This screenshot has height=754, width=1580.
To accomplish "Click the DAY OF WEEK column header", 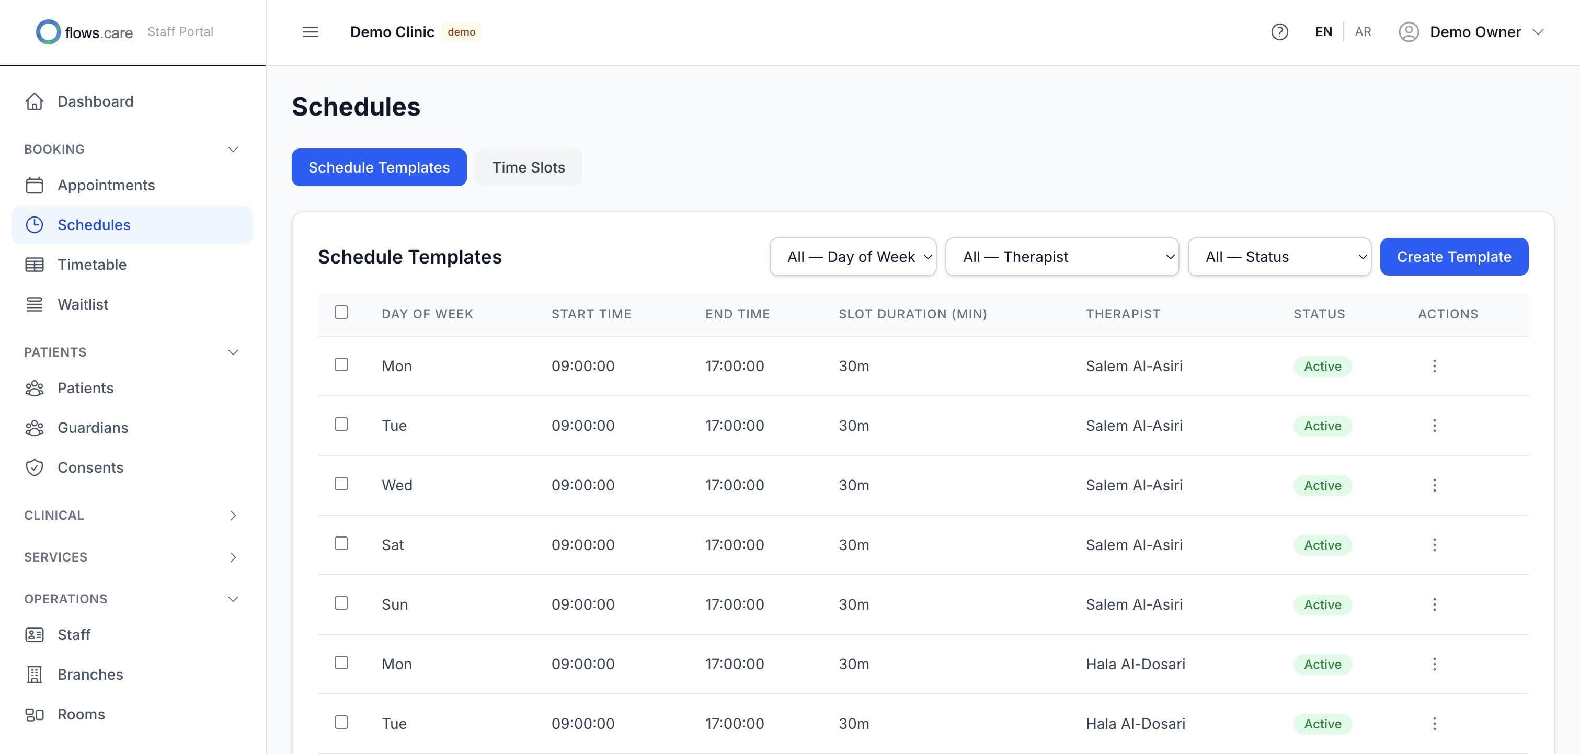I will click(x=427, y=314).
